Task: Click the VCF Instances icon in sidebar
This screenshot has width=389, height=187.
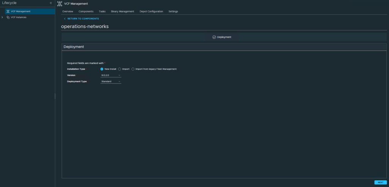Action: (x=8, y=17)
